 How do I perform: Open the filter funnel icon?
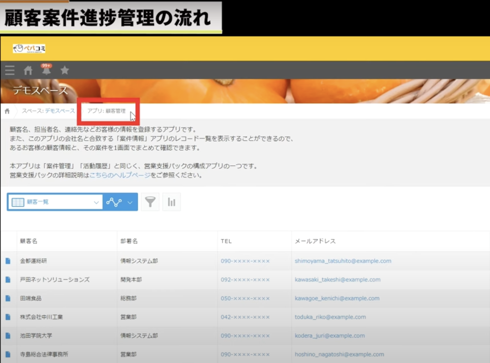pyautogui.click(x=150, y=202)
